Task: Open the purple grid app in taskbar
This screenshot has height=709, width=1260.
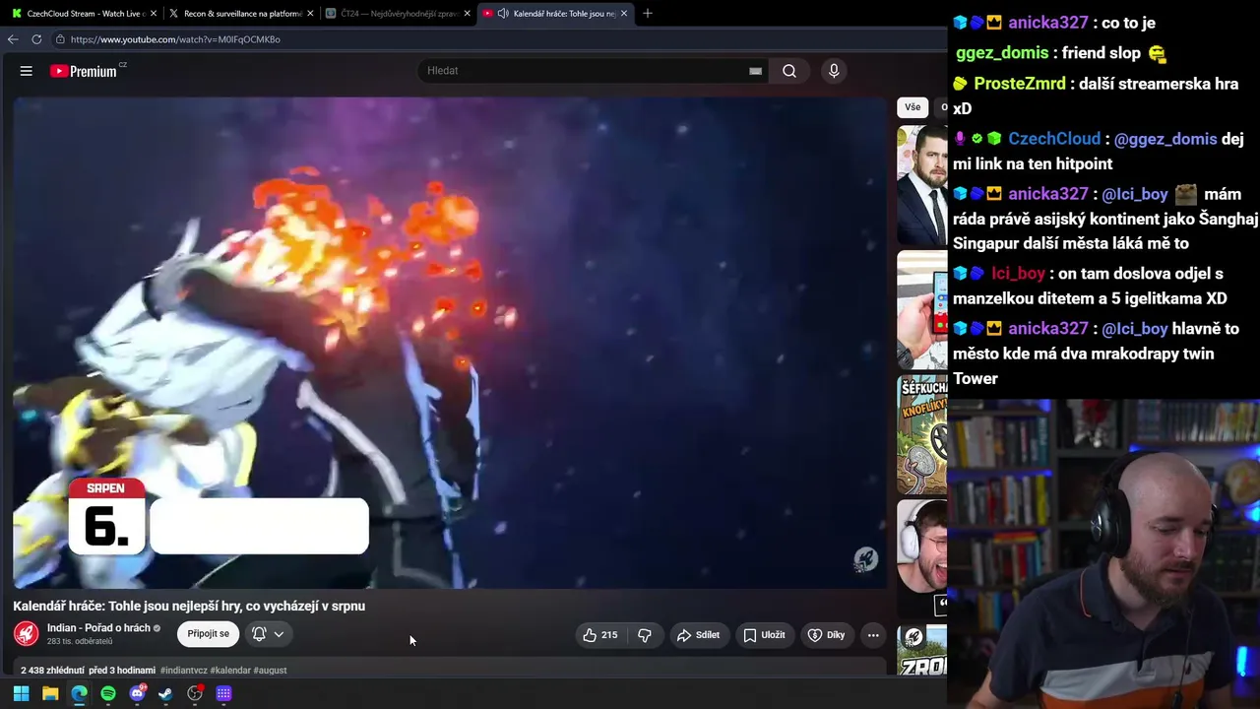Action: click(223, 693)
